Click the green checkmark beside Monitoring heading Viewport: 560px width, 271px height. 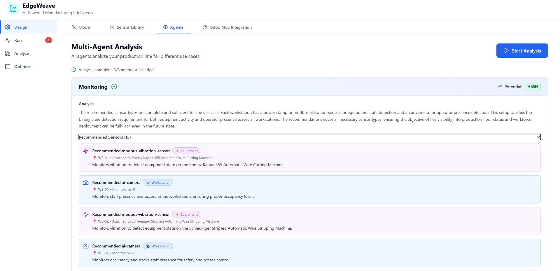[x=114, y=87]
